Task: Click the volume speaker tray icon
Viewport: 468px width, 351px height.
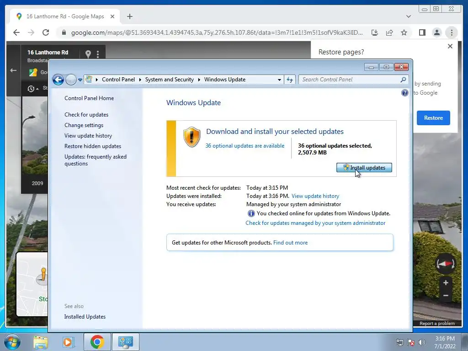Action: click(422, 342)
